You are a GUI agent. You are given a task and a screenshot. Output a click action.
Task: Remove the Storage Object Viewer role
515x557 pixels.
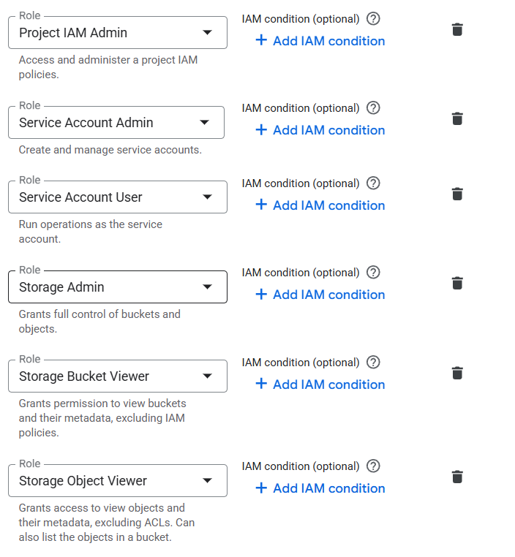tap(457, 477)
